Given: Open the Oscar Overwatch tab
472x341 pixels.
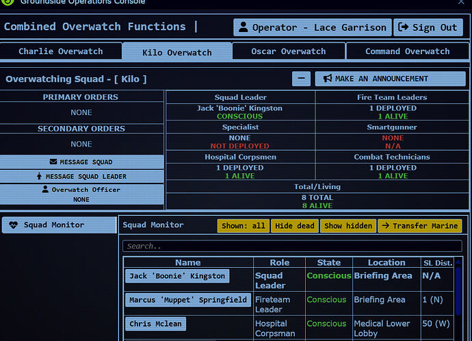Looking at the screenshot, I should [x=288, y=51].
